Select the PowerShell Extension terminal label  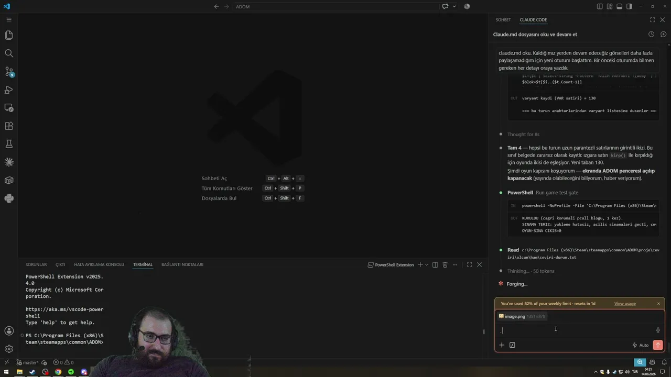(391, 265)
